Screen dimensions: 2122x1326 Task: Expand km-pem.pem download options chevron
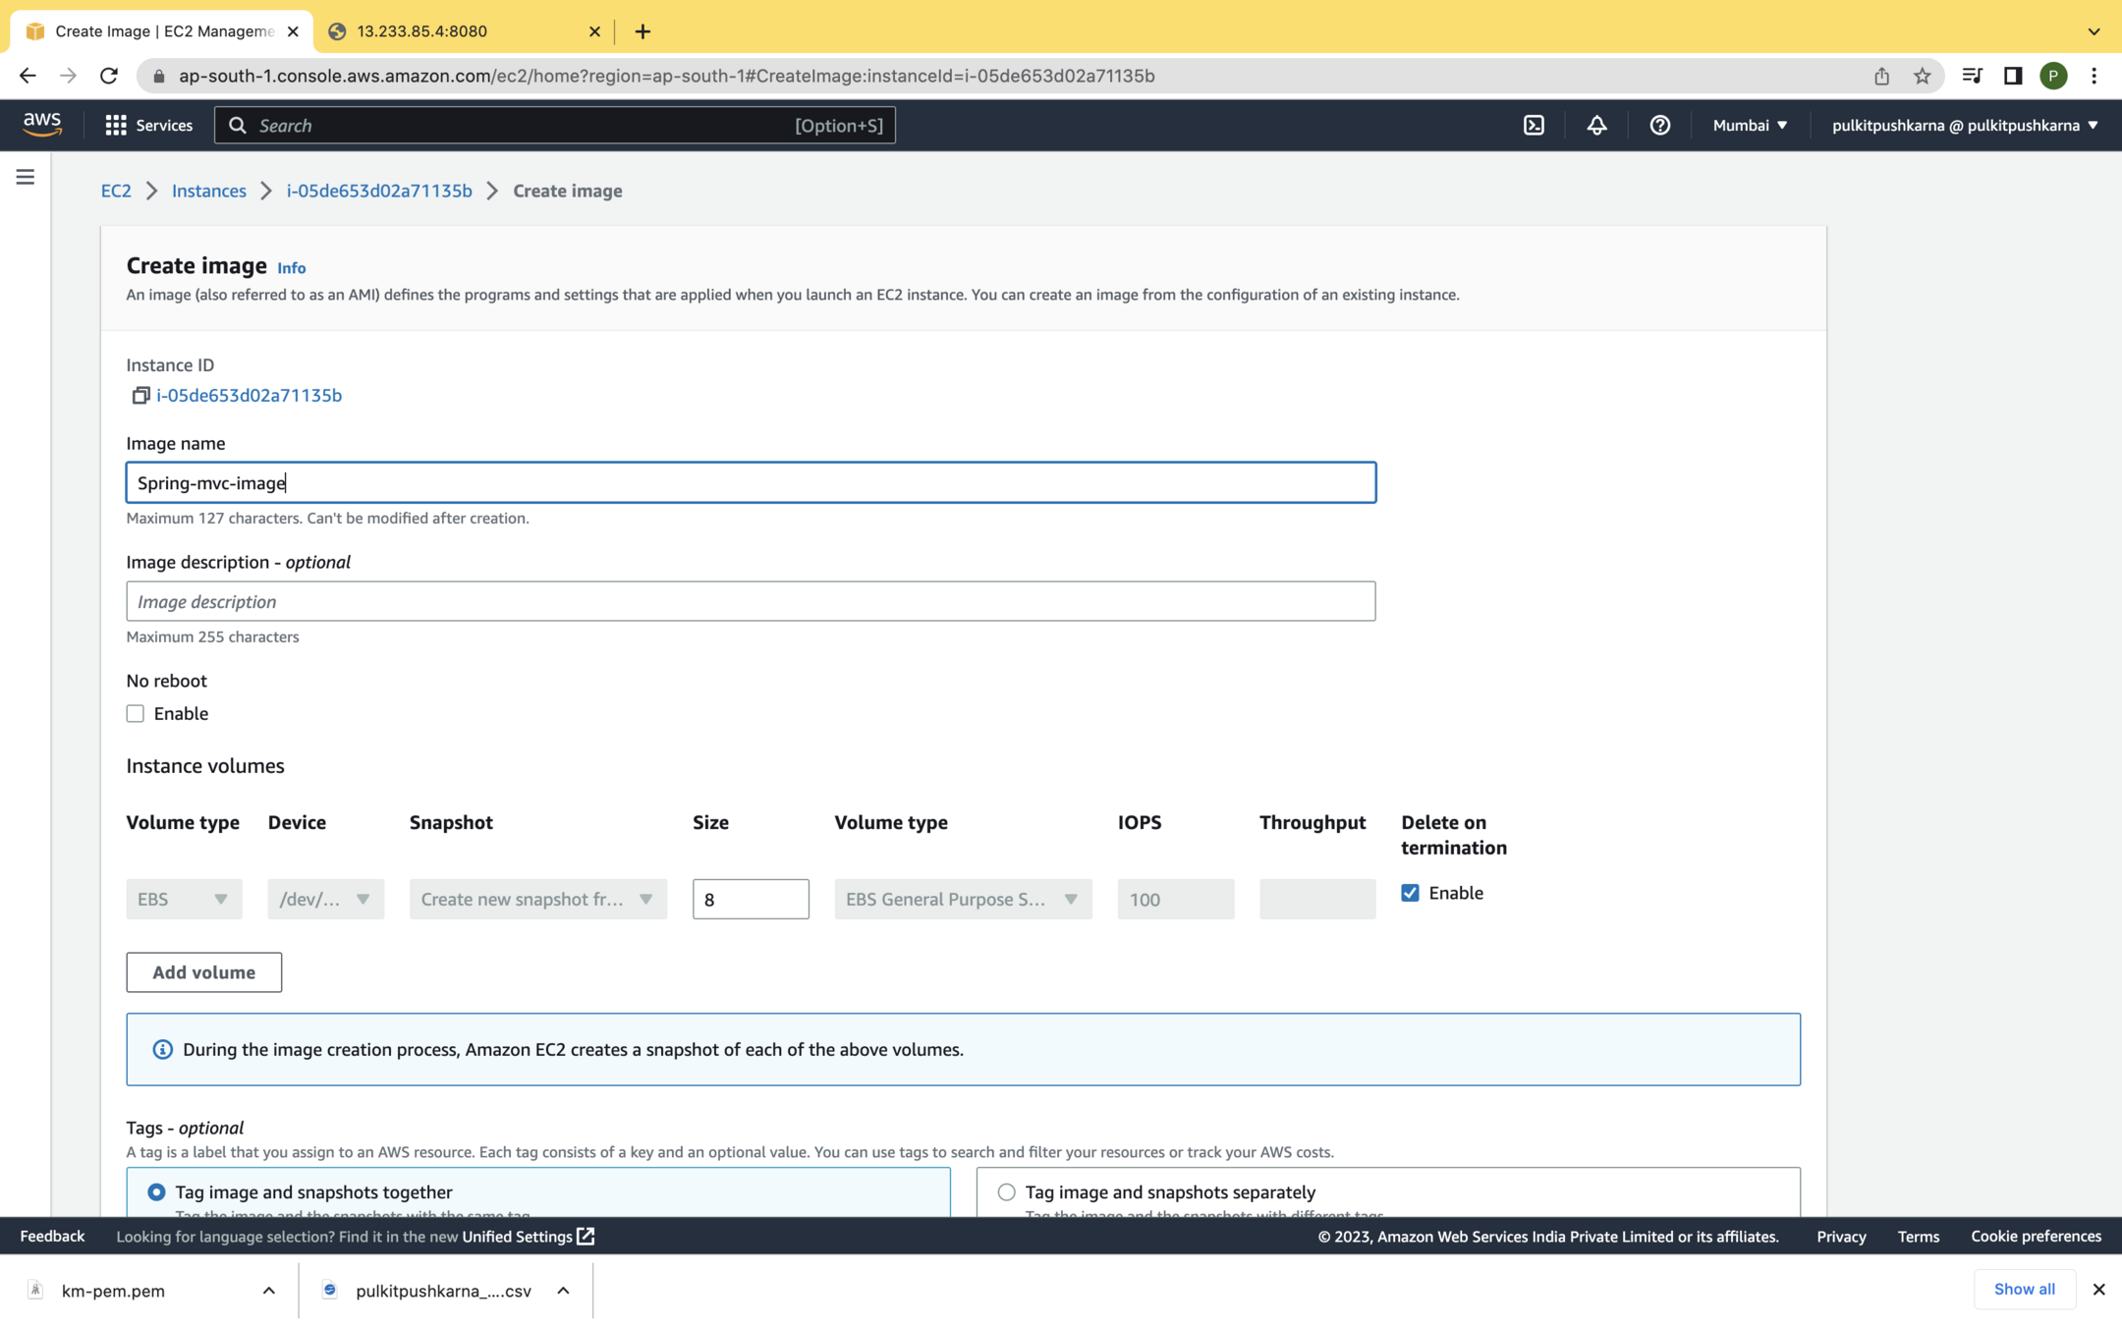point(268,1291)
